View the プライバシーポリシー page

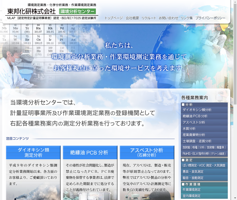[210, 18]
